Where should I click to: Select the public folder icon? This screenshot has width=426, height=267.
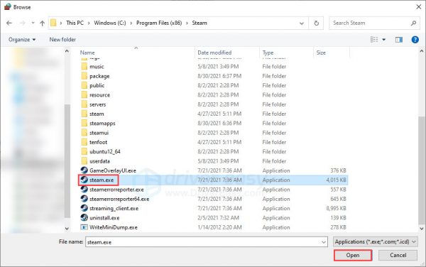click(x=84, y=85)
